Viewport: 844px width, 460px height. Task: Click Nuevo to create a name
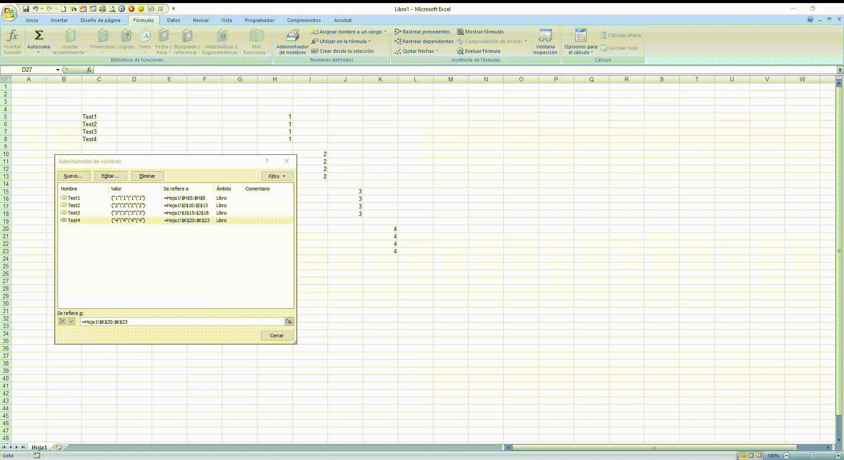point(73,176)
